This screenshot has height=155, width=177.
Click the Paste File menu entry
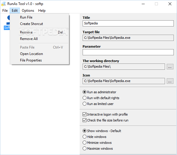[x=39, y=47]
